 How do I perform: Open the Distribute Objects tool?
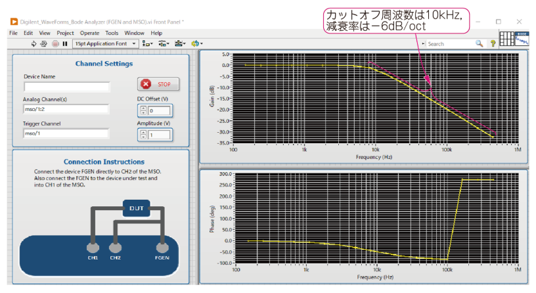[x=164, y=44]
